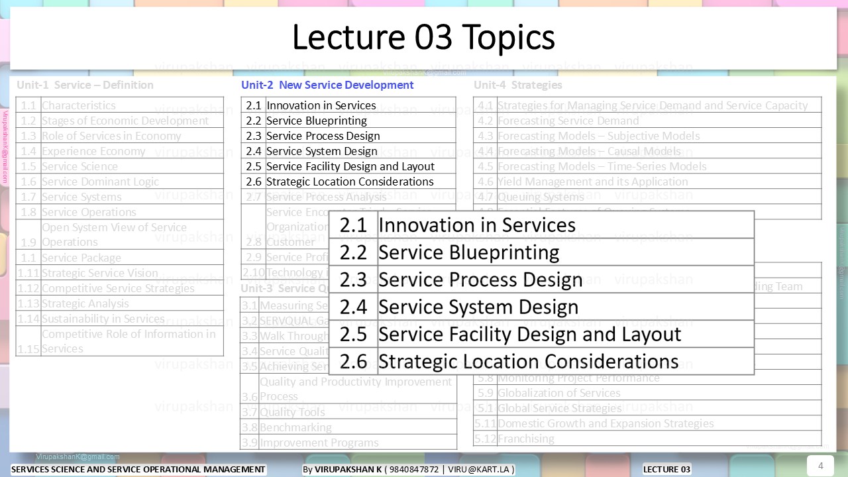
Task: Click the "Improvement Programs" row
Action: [x=348, y=443]
